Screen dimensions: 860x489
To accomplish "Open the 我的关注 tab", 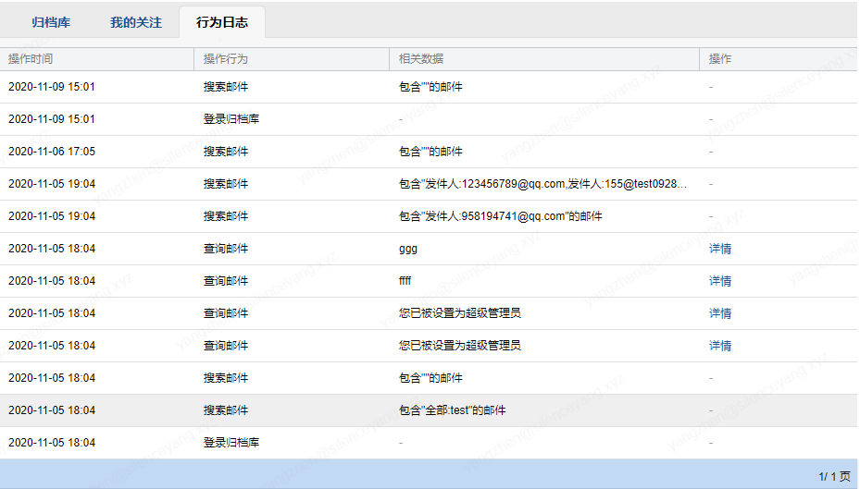I will pos(135,22).
